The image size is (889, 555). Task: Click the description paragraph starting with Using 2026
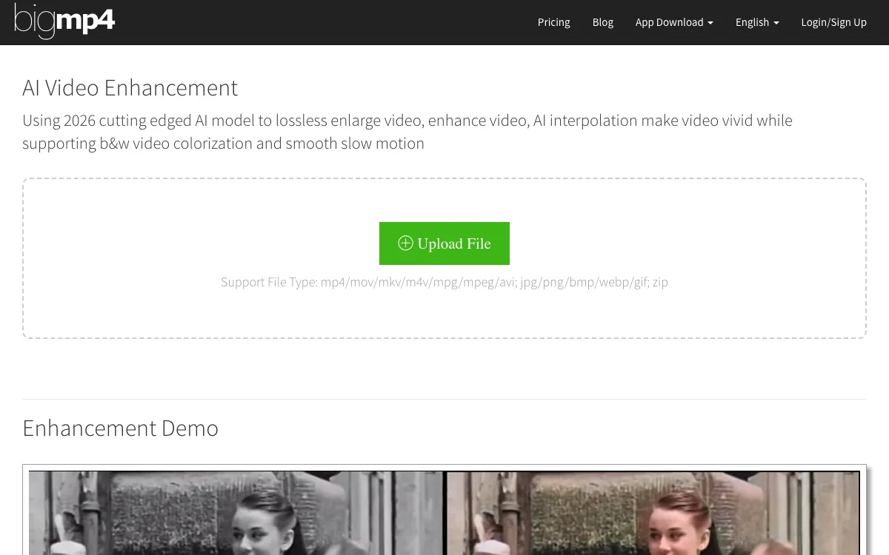coord(407,132)
